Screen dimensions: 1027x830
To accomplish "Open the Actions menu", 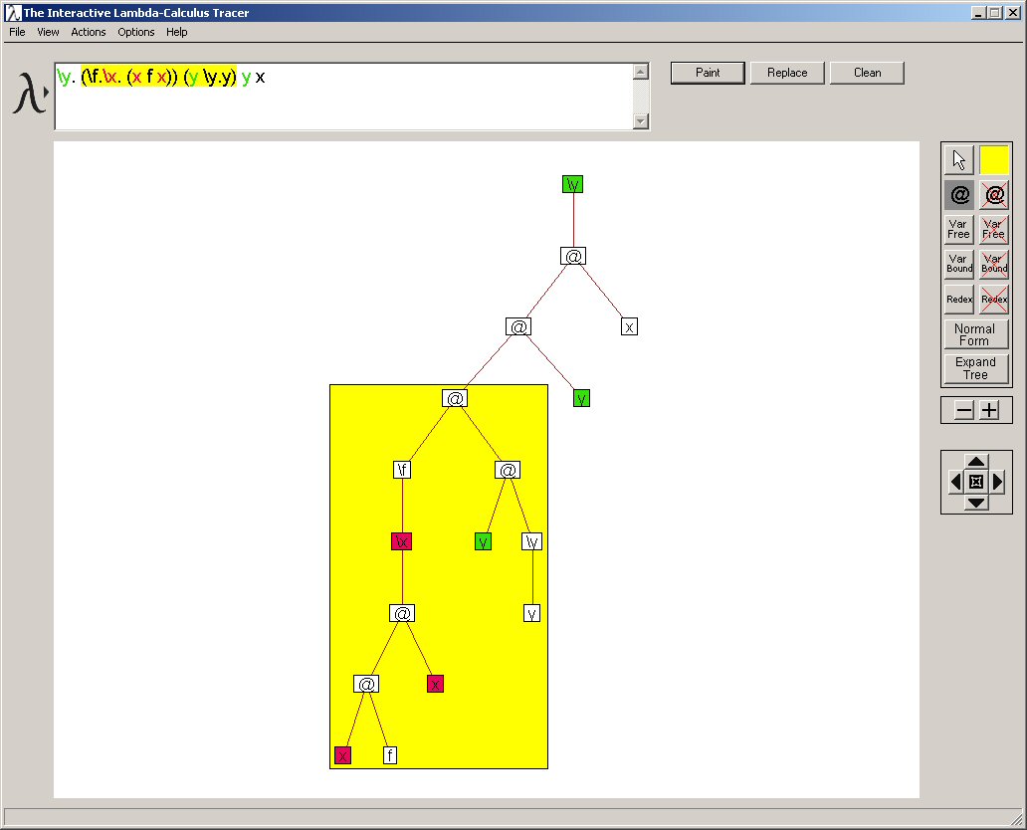I will (88, 32).
